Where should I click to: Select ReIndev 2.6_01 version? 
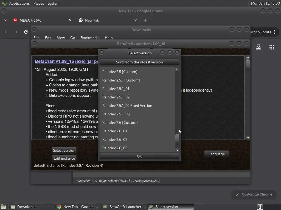[x=137, y=131]
